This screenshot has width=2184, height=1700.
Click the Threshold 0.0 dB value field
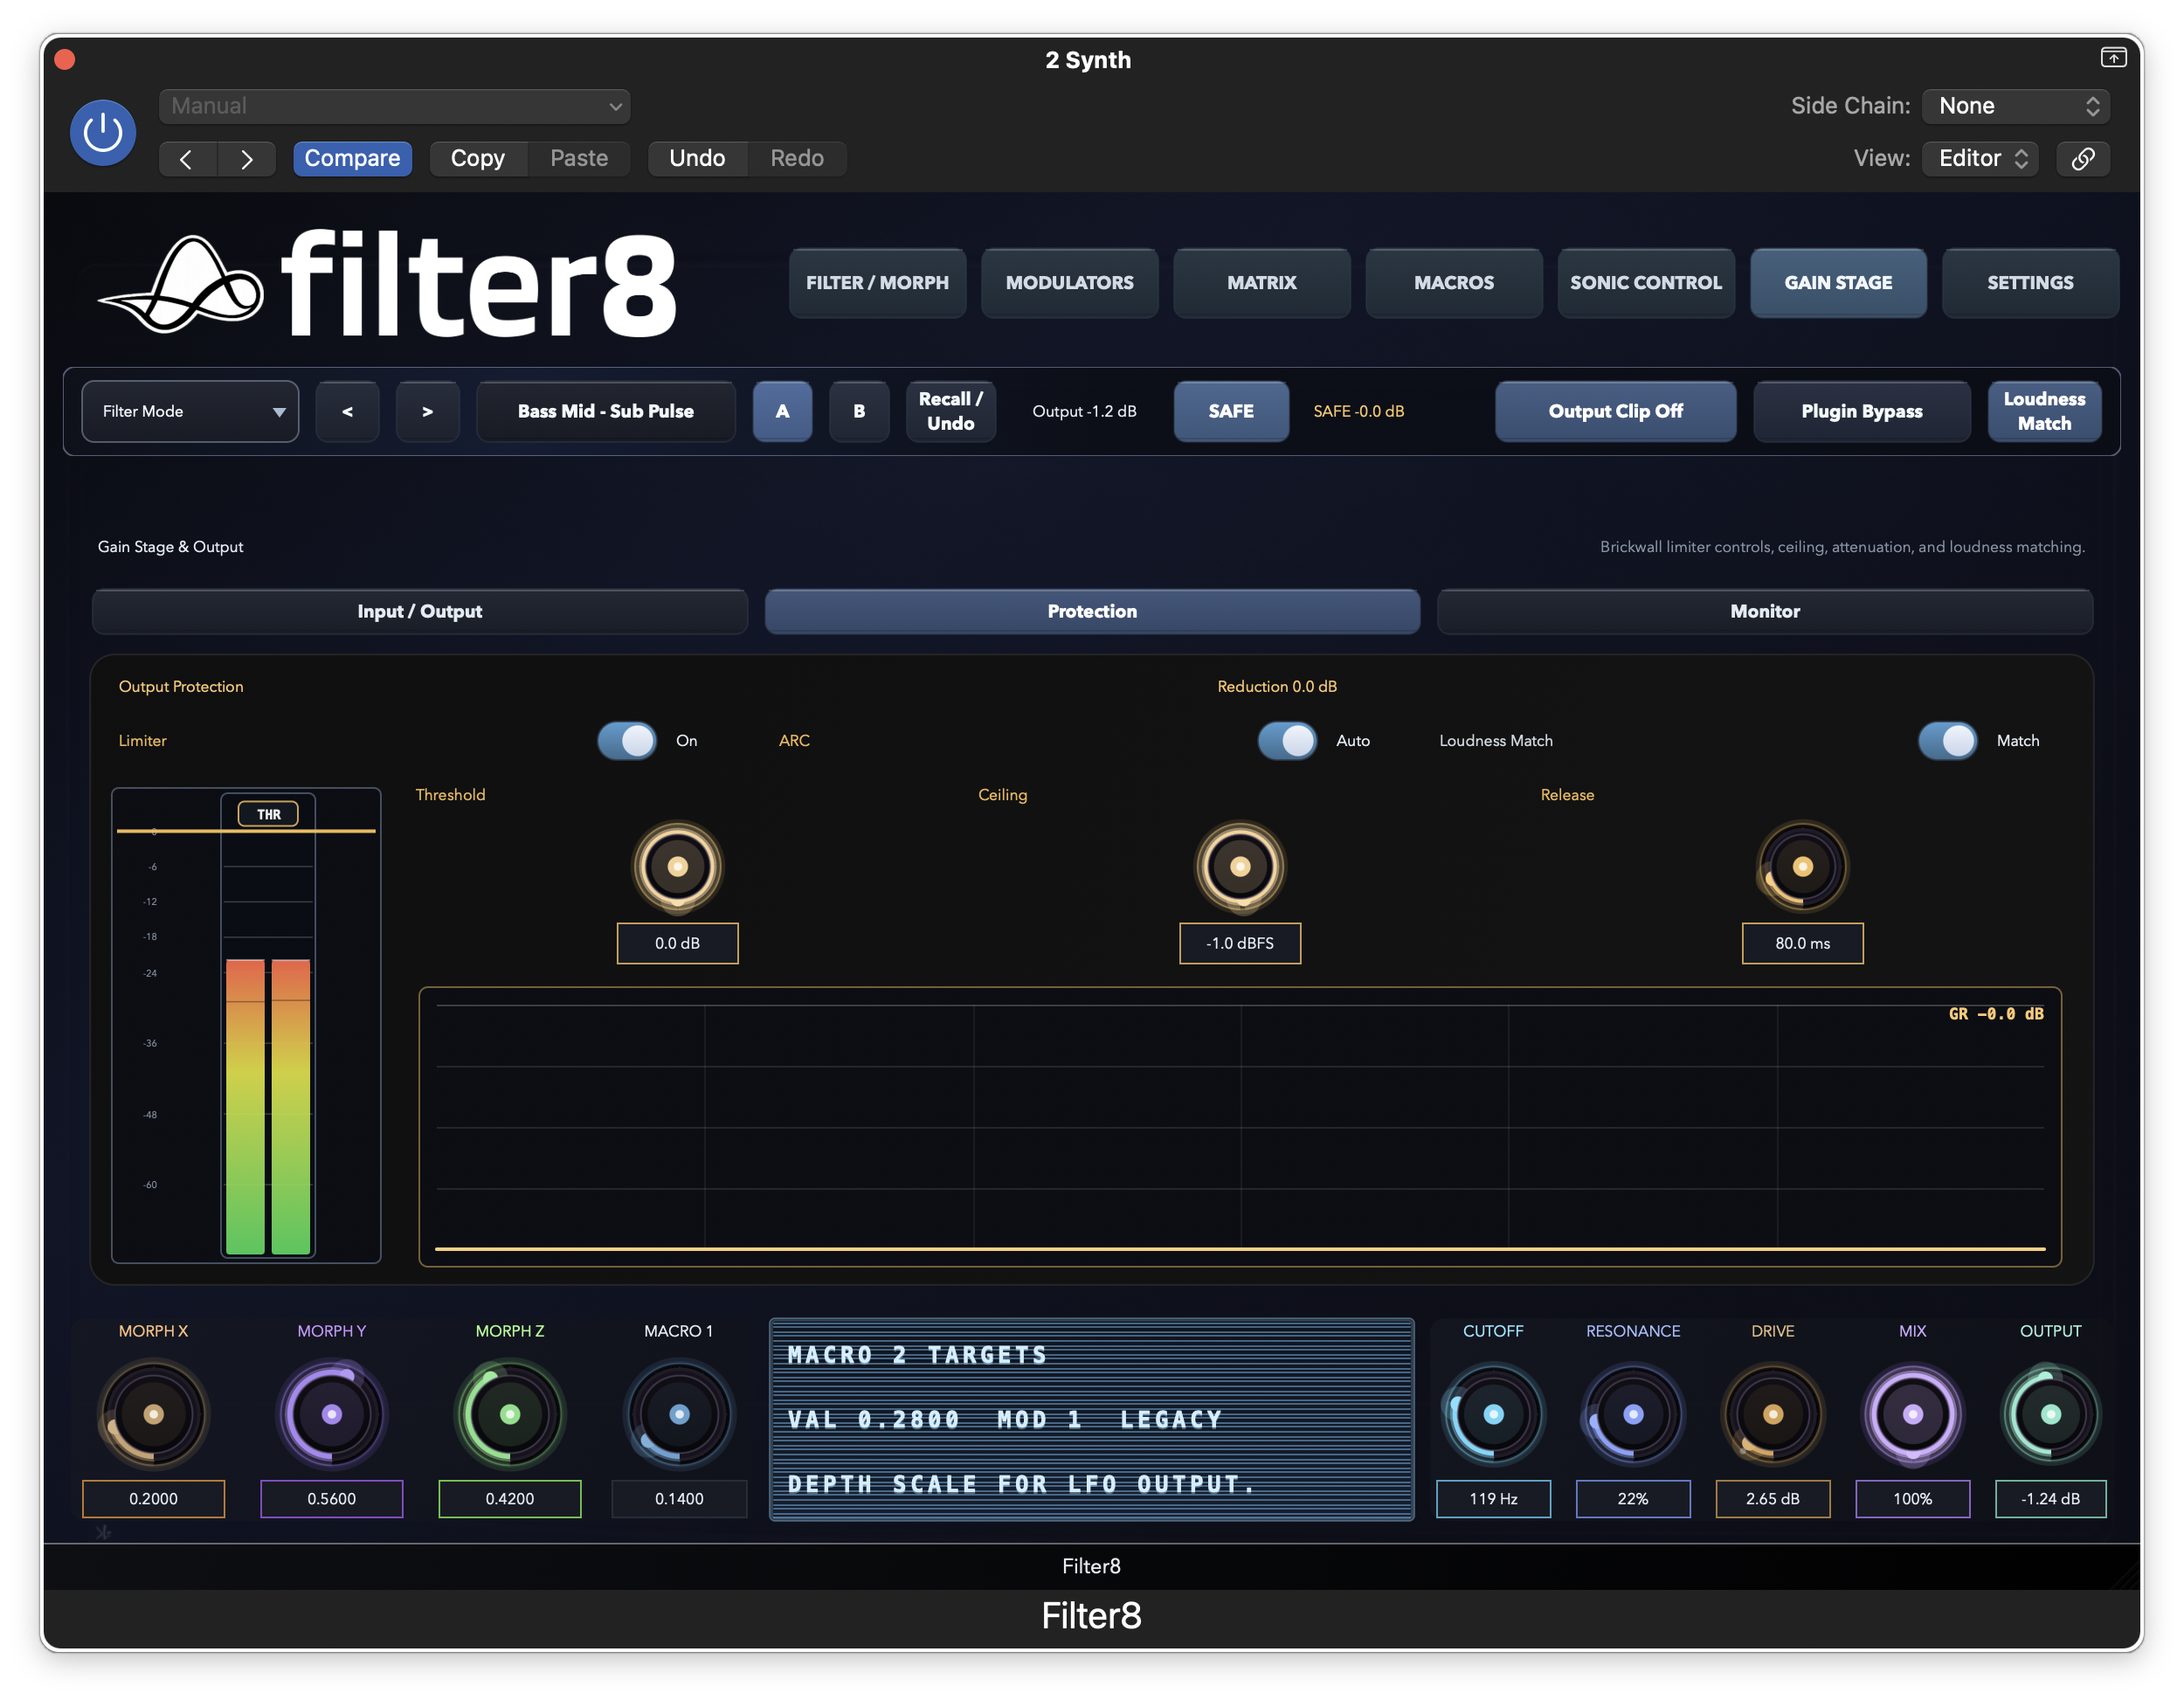677,943
